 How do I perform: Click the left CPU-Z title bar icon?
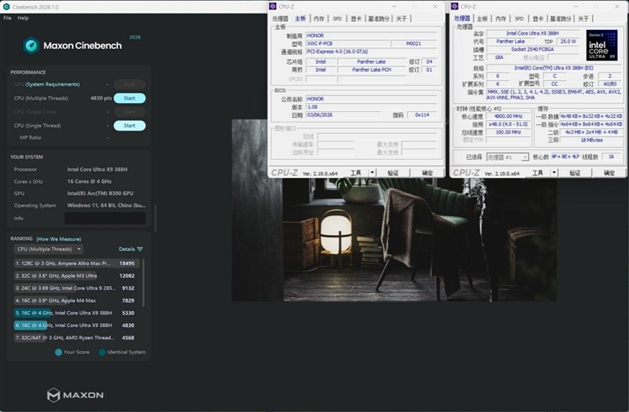tap(273, 6)
